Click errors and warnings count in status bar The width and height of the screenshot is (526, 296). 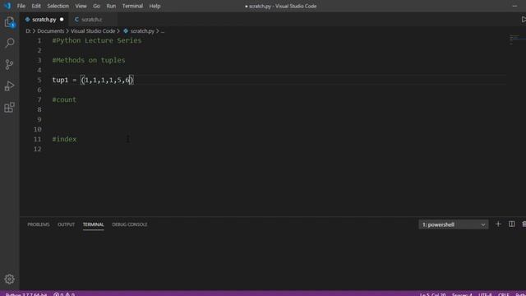coord(64,294)
